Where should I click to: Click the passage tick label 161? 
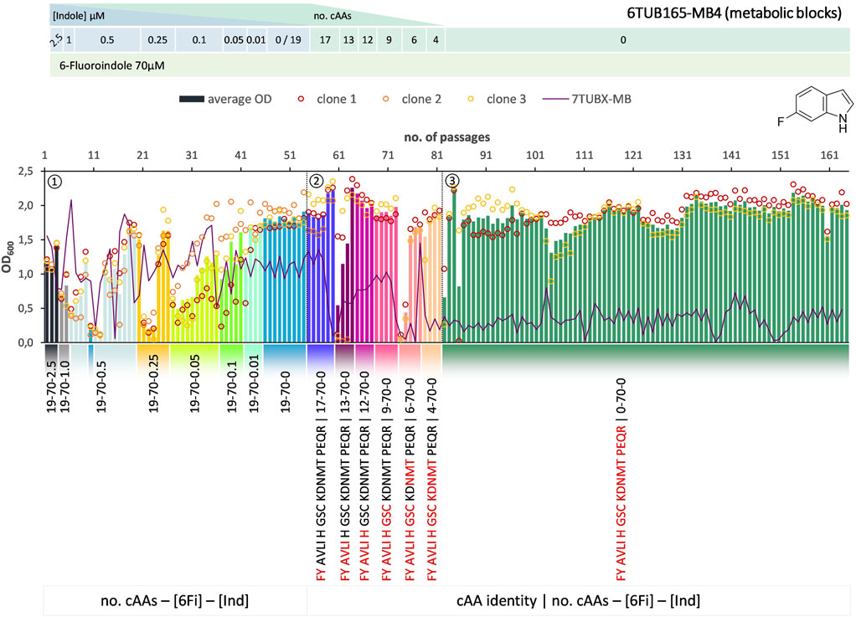click(829, 155)
